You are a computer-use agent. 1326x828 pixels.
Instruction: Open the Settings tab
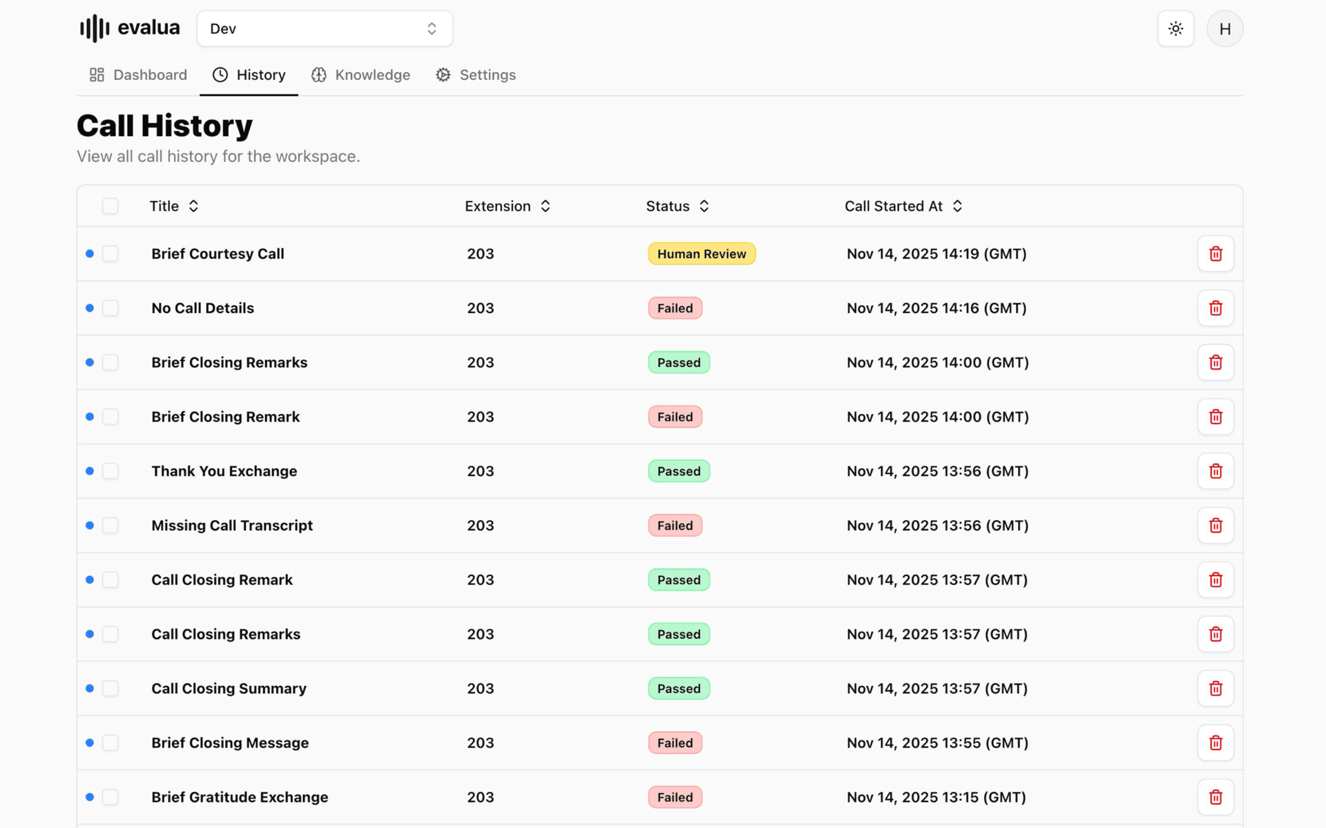click(475, 75)
